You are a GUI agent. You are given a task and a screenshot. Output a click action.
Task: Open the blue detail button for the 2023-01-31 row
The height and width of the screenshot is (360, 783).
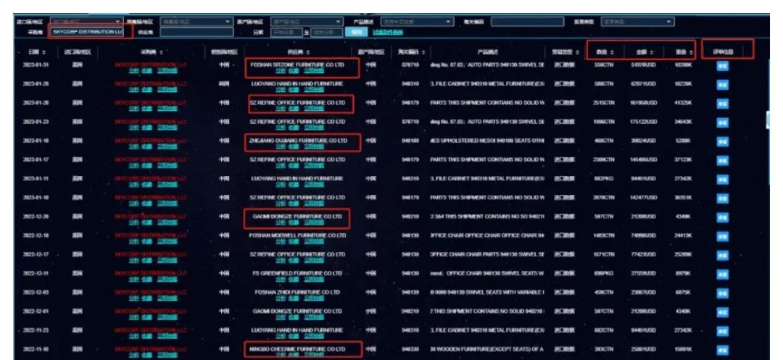click(722, 66)
